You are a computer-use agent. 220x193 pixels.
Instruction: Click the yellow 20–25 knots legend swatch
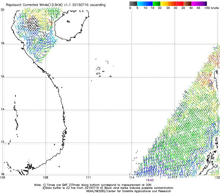tap(164, 4)
